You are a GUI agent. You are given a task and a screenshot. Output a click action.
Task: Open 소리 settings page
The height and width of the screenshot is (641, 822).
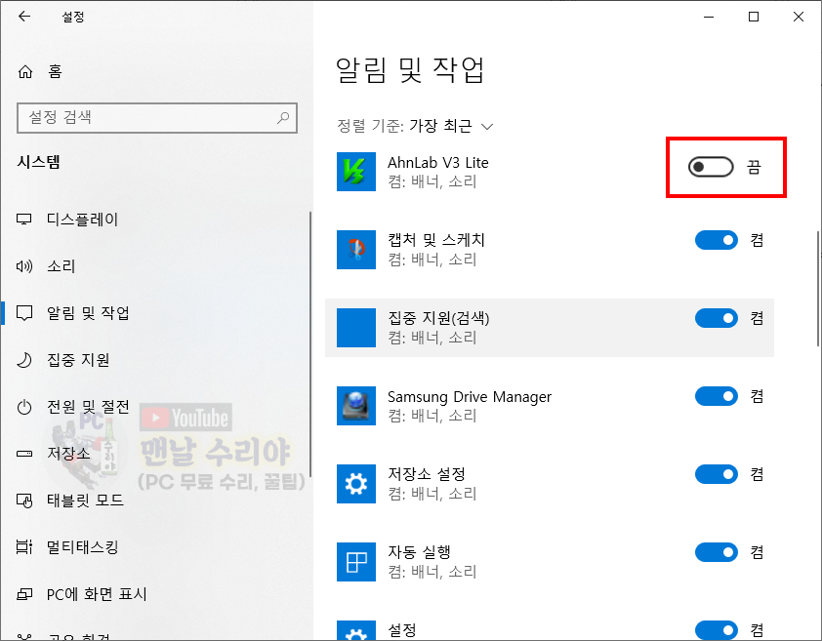pos(62,266)
